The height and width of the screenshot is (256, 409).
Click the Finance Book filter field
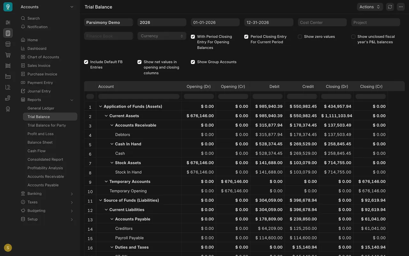click(109, 36)
